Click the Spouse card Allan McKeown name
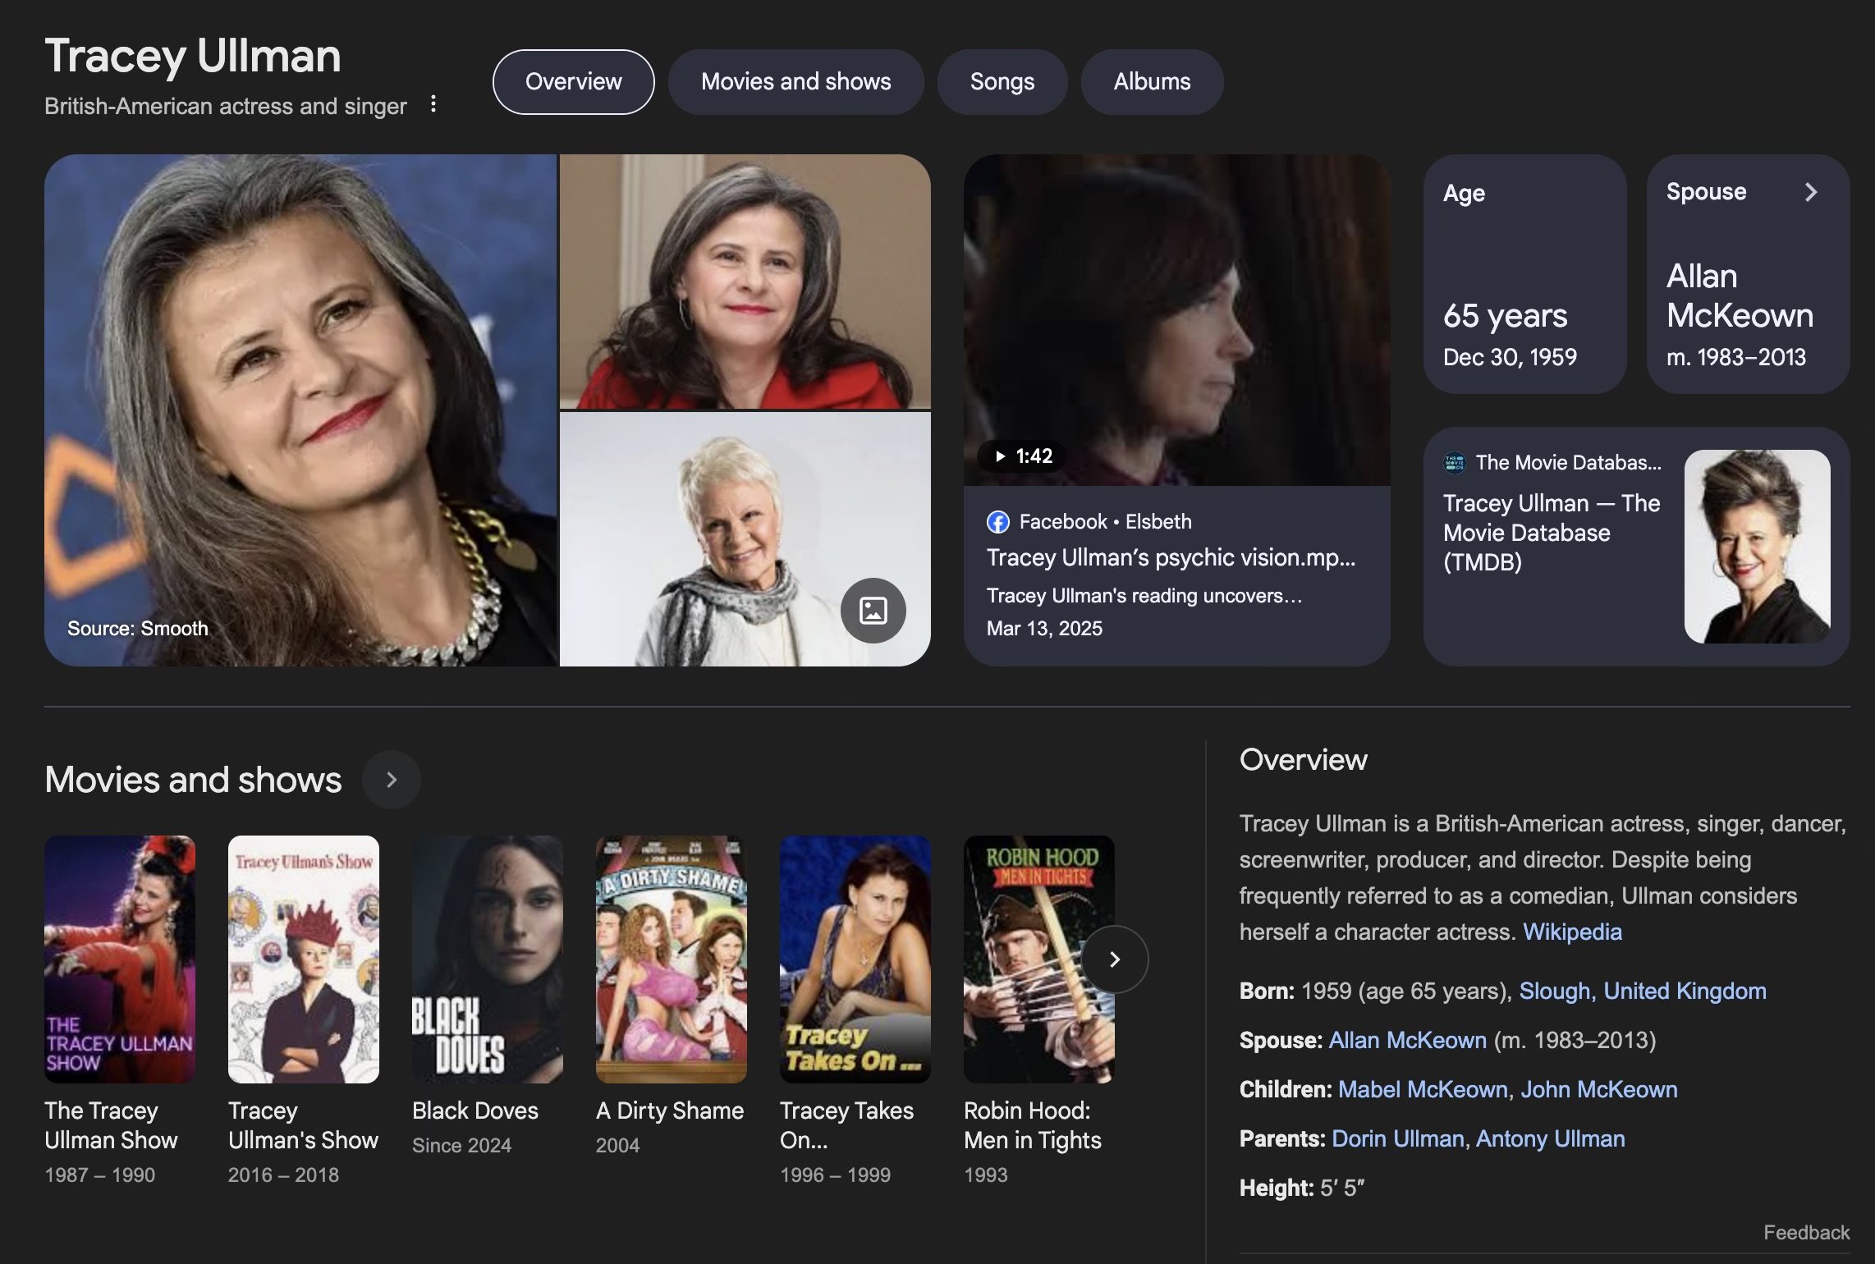 tap(1740, 296)
